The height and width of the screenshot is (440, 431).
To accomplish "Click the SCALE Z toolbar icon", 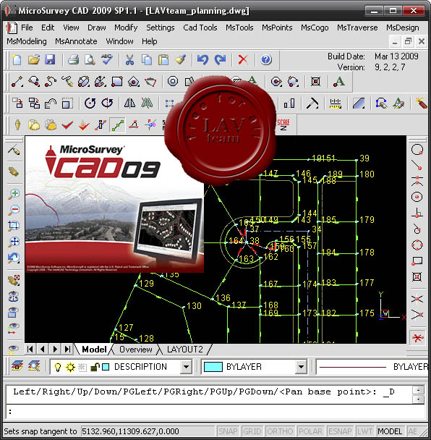I will pyautogui.click(x=283, y=125).
